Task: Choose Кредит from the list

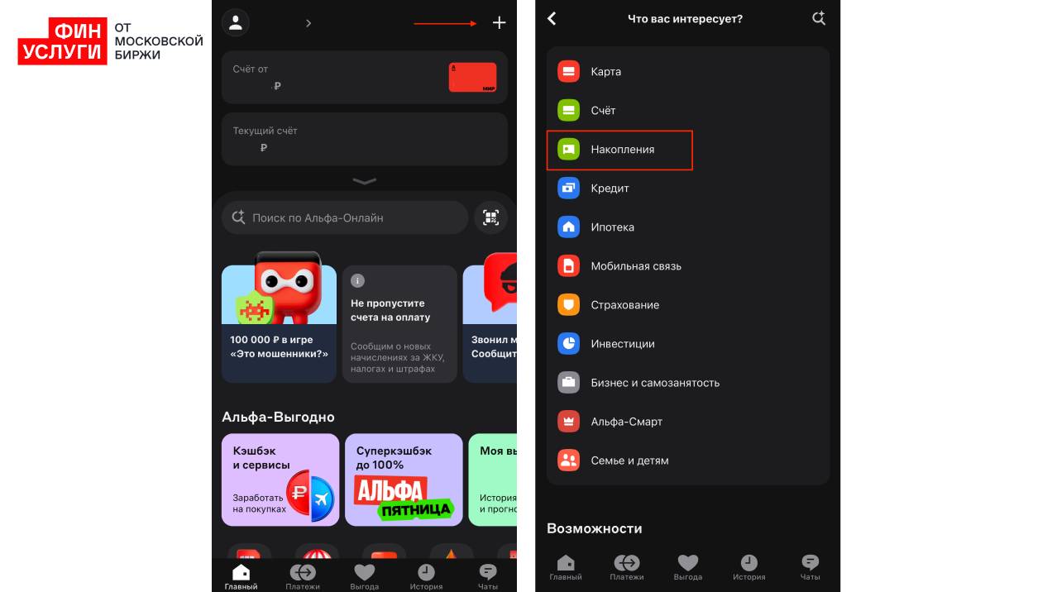Action: point(610,189)
